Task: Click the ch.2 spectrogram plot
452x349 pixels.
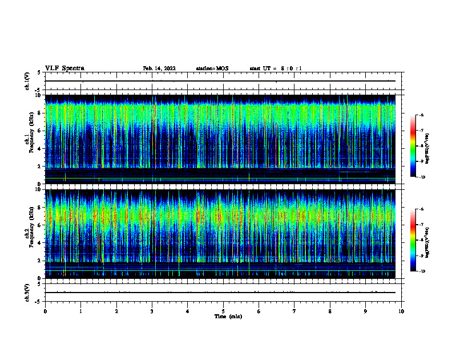Action: click(220, 234)
